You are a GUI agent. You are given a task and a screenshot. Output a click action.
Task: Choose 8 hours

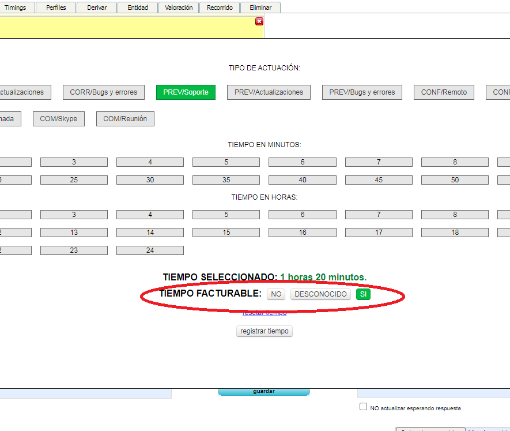[455, 215]
